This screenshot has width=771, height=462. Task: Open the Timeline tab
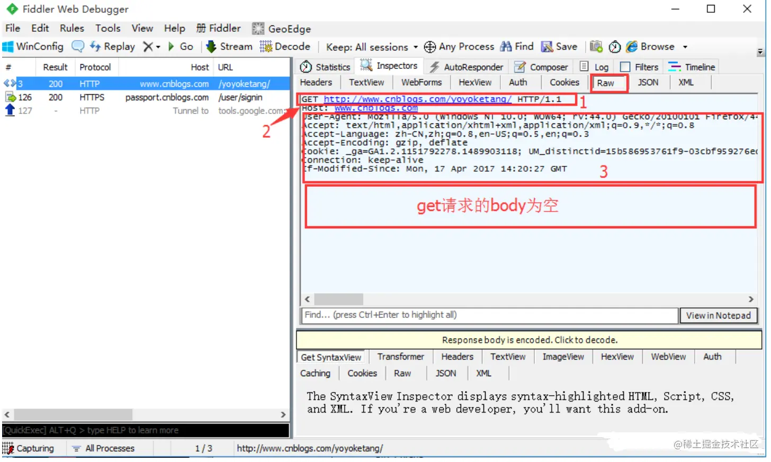pos(692,67)
